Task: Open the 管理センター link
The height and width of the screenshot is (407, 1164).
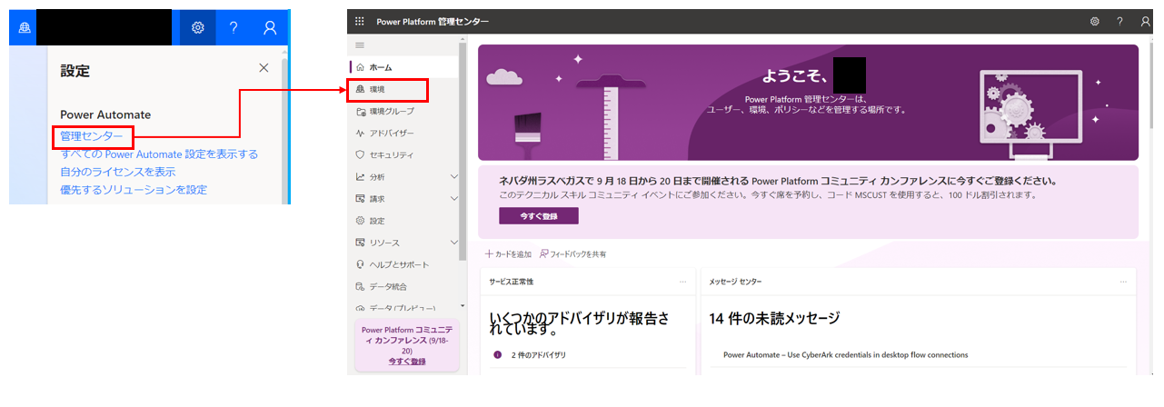Action: [91, 136]
